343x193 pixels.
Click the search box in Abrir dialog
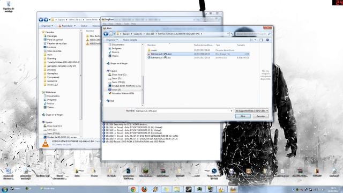(253, 34)
